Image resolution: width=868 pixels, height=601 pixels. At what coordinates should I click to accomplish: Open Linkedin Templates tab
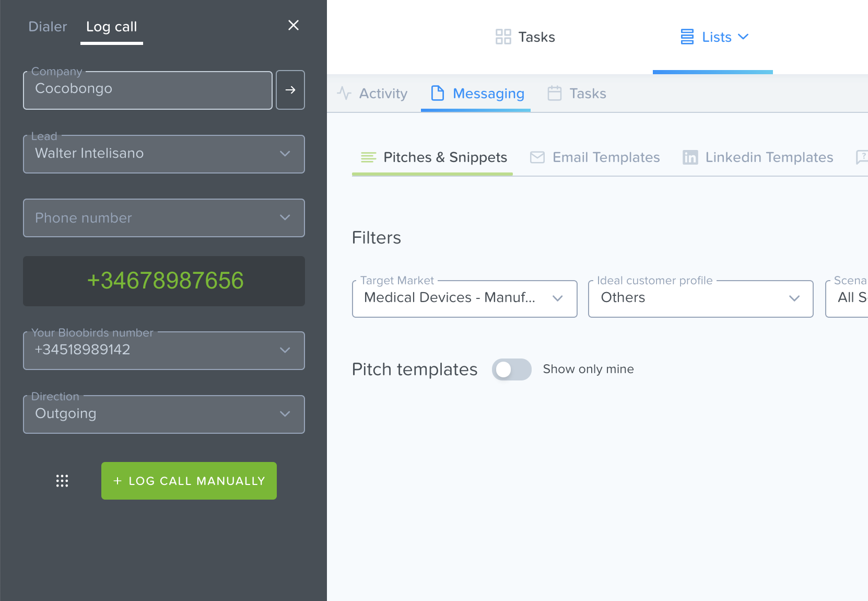tap(758, 157)
